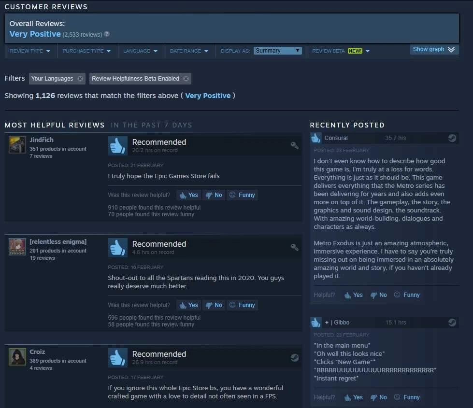Click the Steam icon on Croiz's review
This screenshot has width=473, height=408.
point(294,357)
